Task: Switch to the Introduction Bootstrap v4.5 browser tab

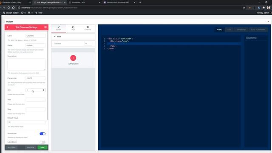Action: (x=118, y=3)
